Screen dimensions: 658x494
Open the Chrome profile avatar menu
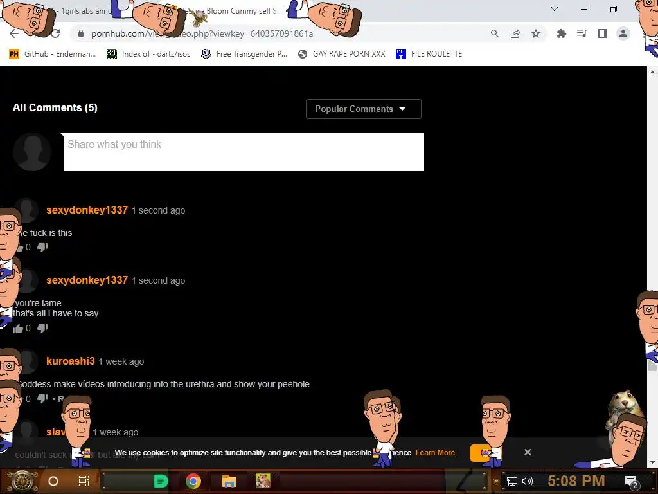coord(623,33)
